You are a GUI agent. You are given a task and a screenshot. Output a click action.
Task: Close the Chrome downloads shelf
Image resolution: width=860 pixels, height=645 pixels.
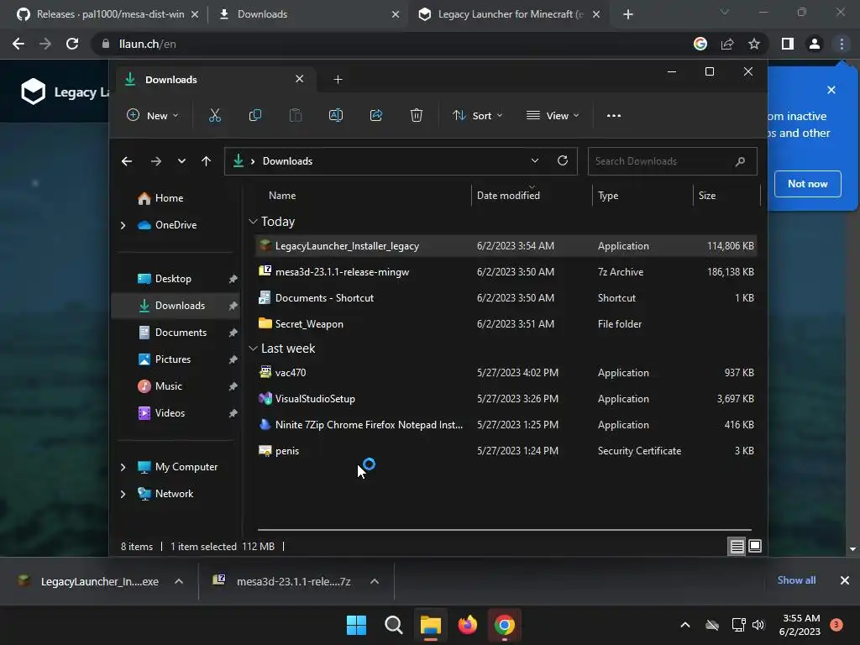[845, 580]
